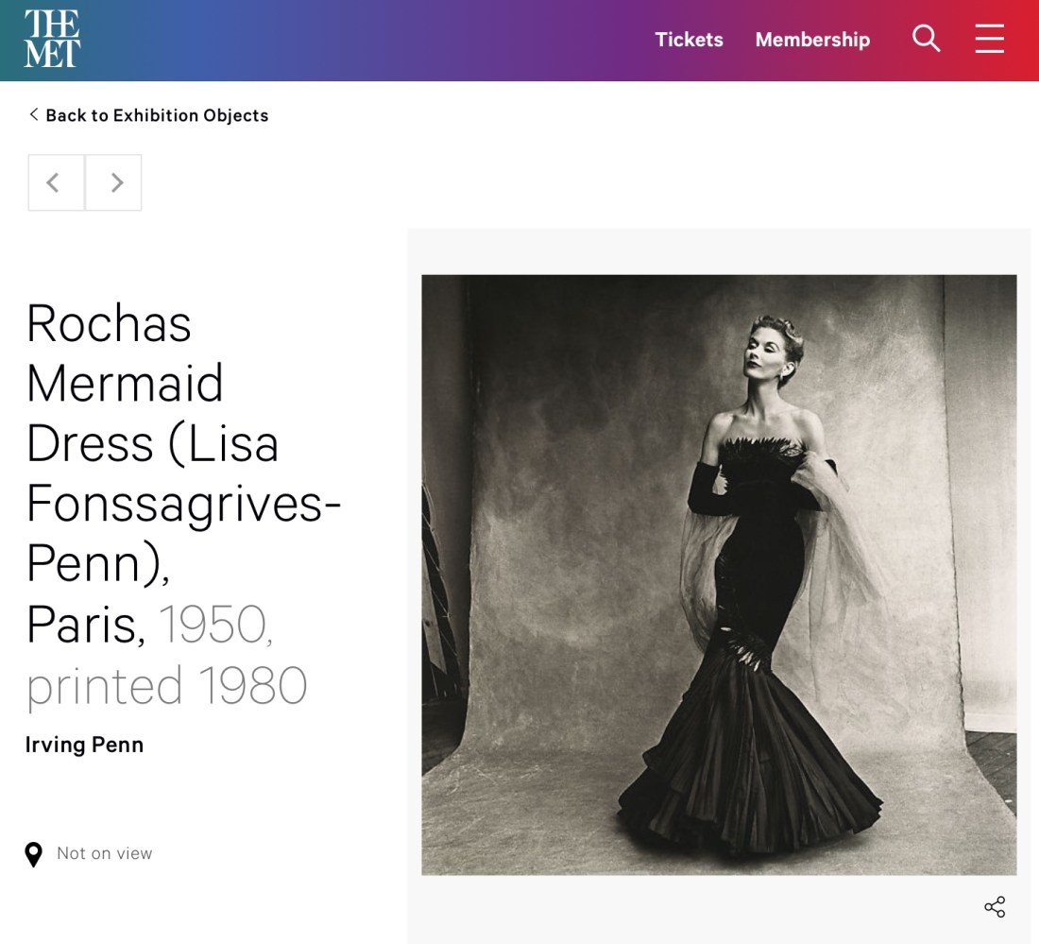Click The Met logo
This screenshot has width=1039, height=944.
(x=52, y=40)
